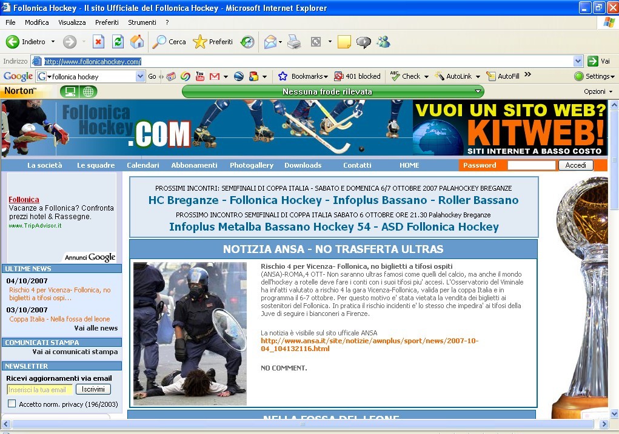The image size is (619, 434).
Task: Refresh the page with the green arrows icon
Action: (x=118, y=41)
